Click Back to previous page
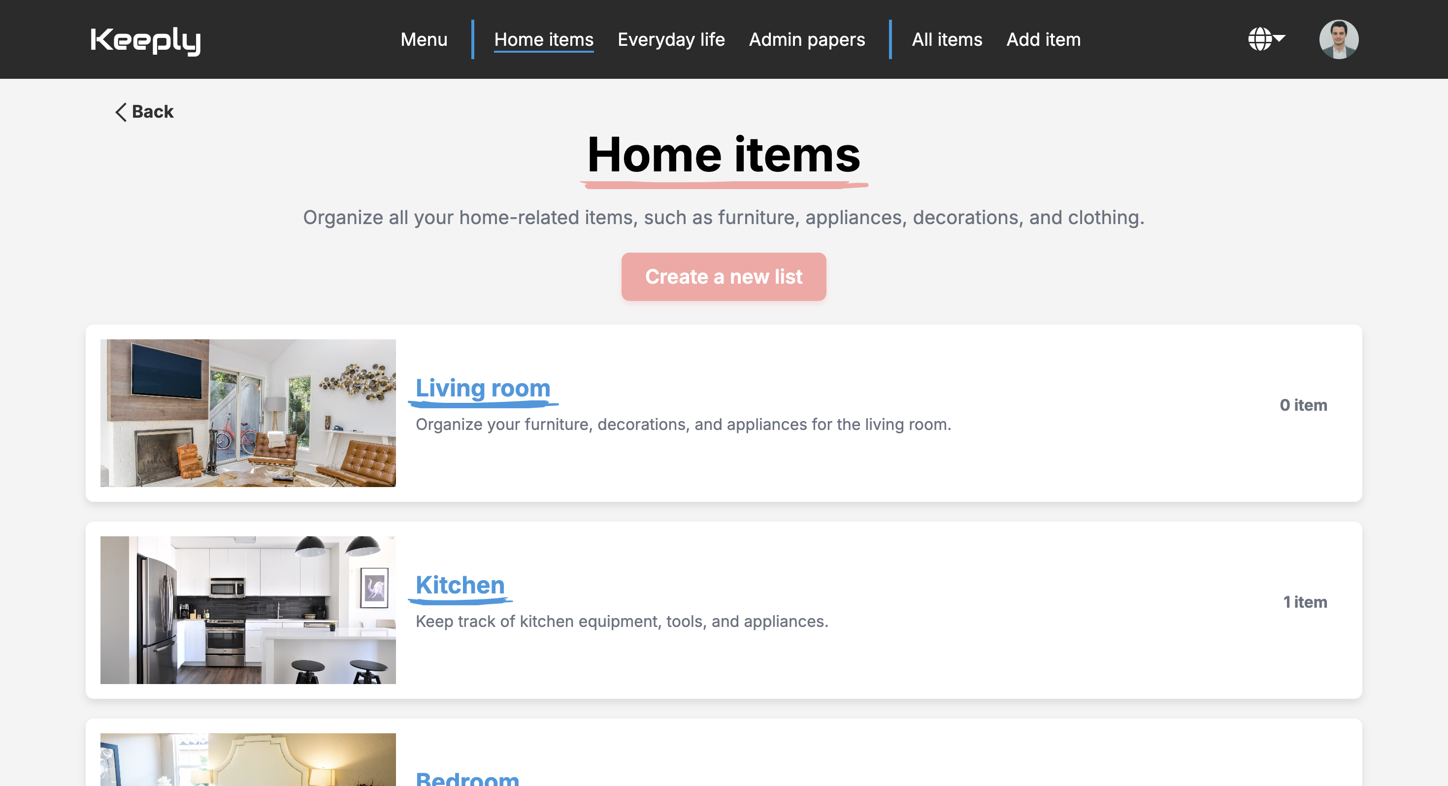1448x786 pixels. pos(142,110)
